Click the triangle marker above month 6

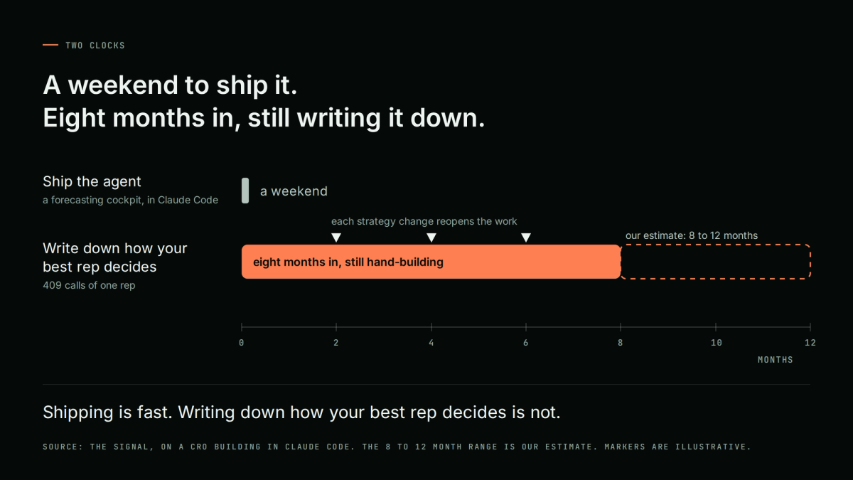click(526, 238)
